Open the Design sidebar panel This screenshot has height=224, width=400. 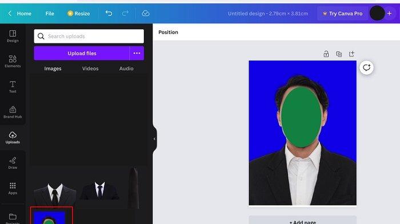click(13, 36)
